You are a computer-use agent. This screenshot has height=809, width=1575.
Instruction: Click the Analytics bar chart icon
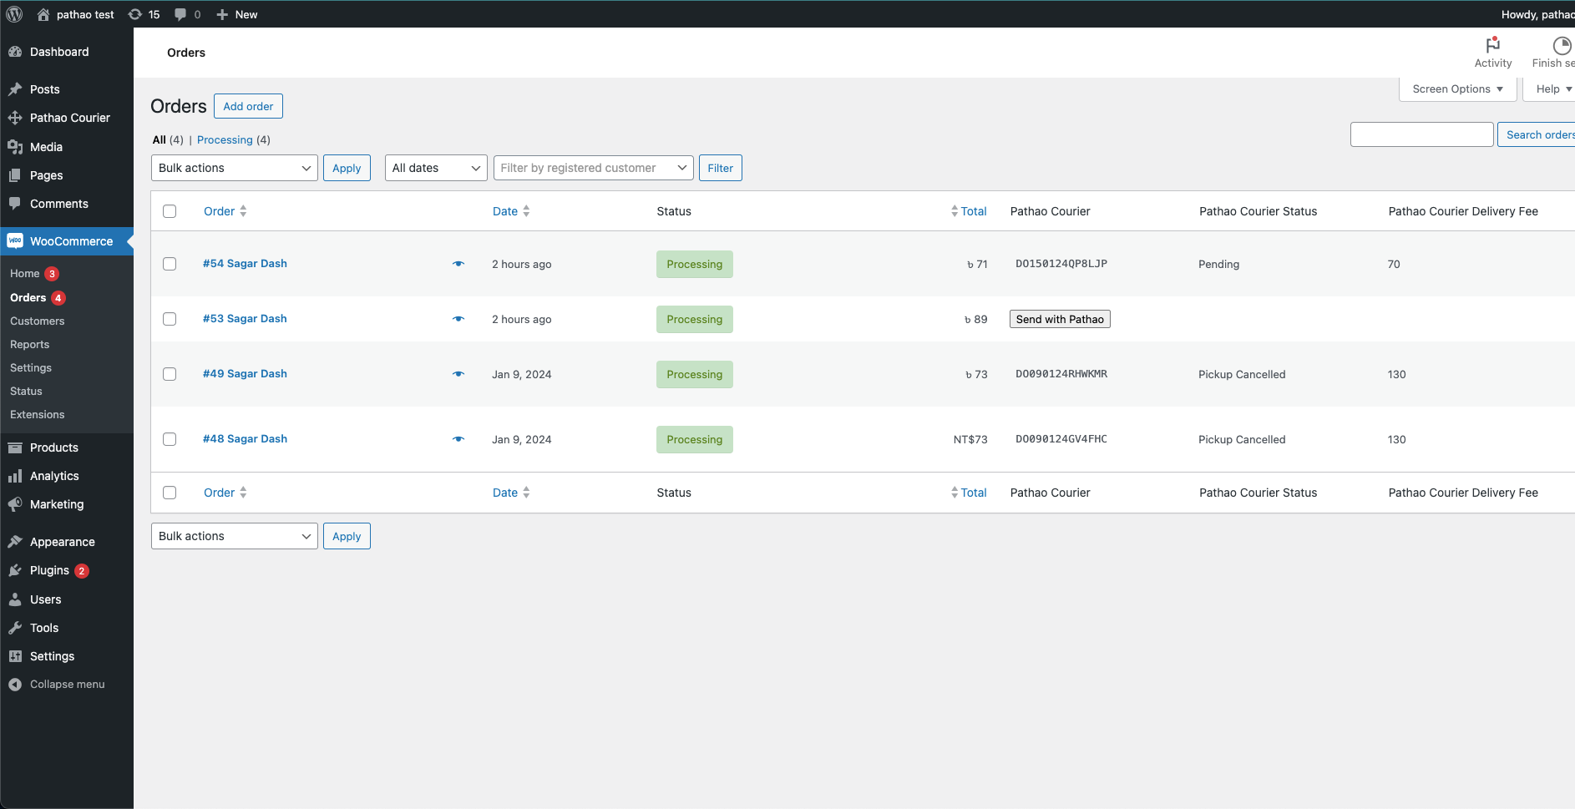15,476
